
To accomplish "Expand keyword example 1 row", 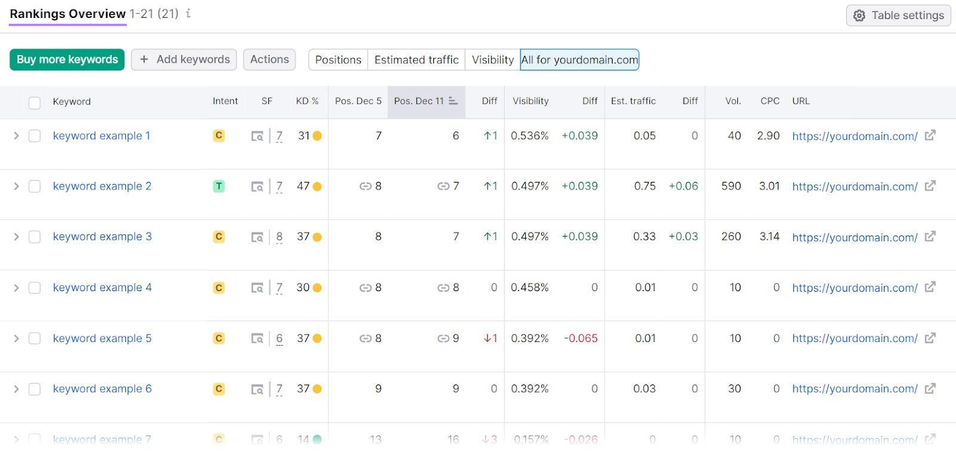I will (16, 136).
